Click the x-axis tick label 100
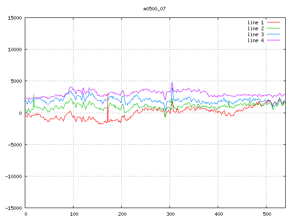 pos(73,214)
